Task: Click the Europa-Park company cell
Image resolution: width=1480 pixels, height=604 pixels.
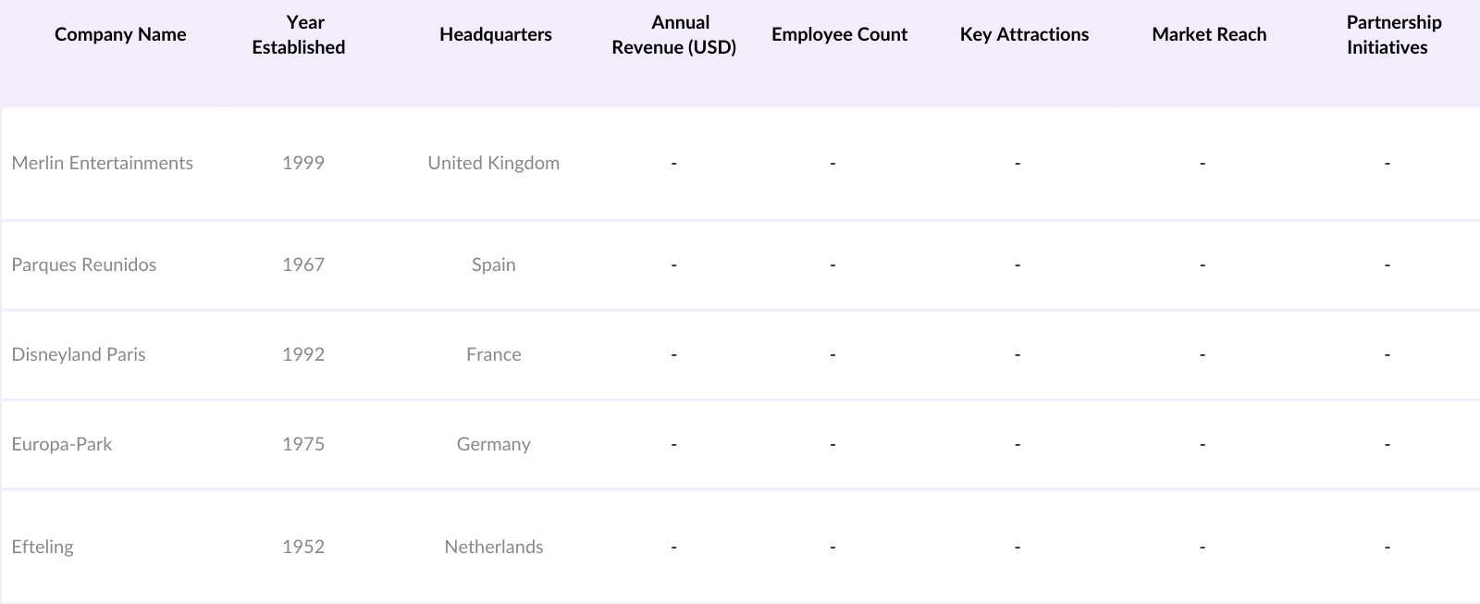Action: tap(62, 444)
